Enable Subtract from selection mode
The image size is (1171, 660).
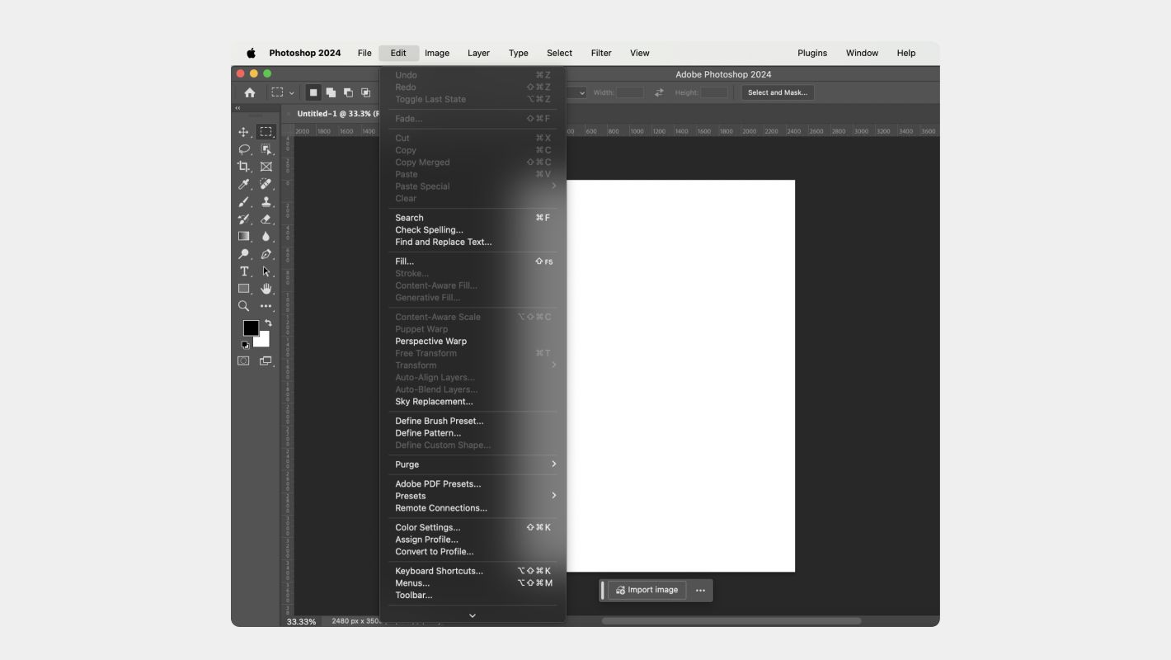348,92
